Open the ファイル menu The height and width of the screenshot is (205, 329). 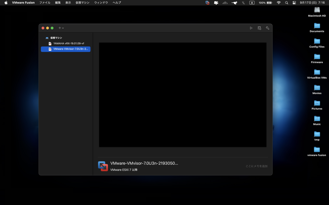pyautogui.click(x=45, y=3)
